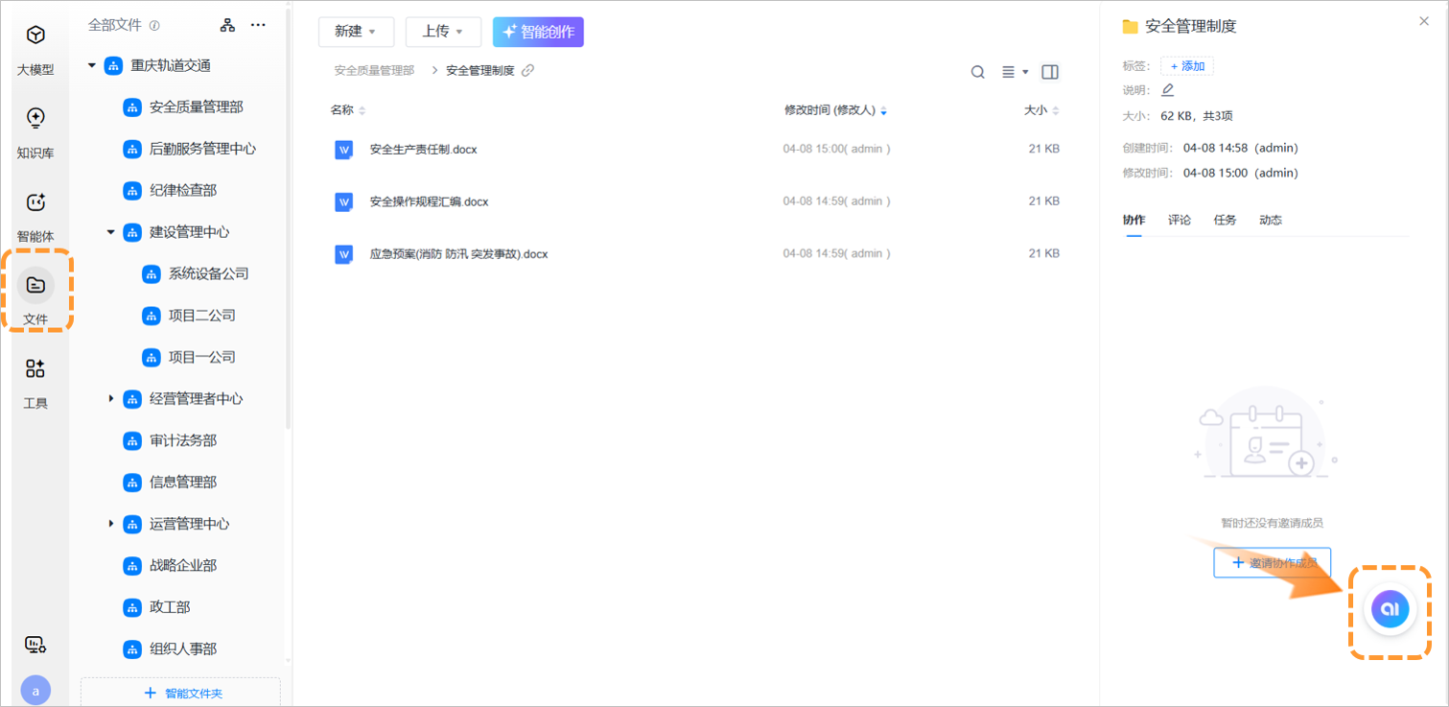Image resolution: width=1449 pixels, height=707 pixels.
Task: Click the 智能创作 button
Action: tap(538, 32)
